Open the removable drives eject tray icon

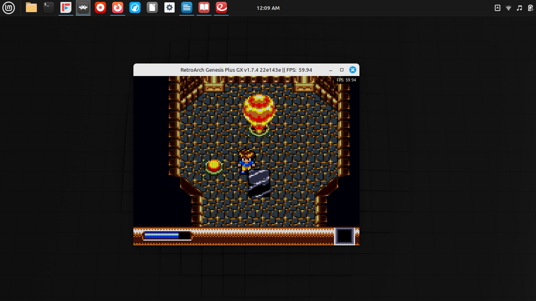click(498, 8)
